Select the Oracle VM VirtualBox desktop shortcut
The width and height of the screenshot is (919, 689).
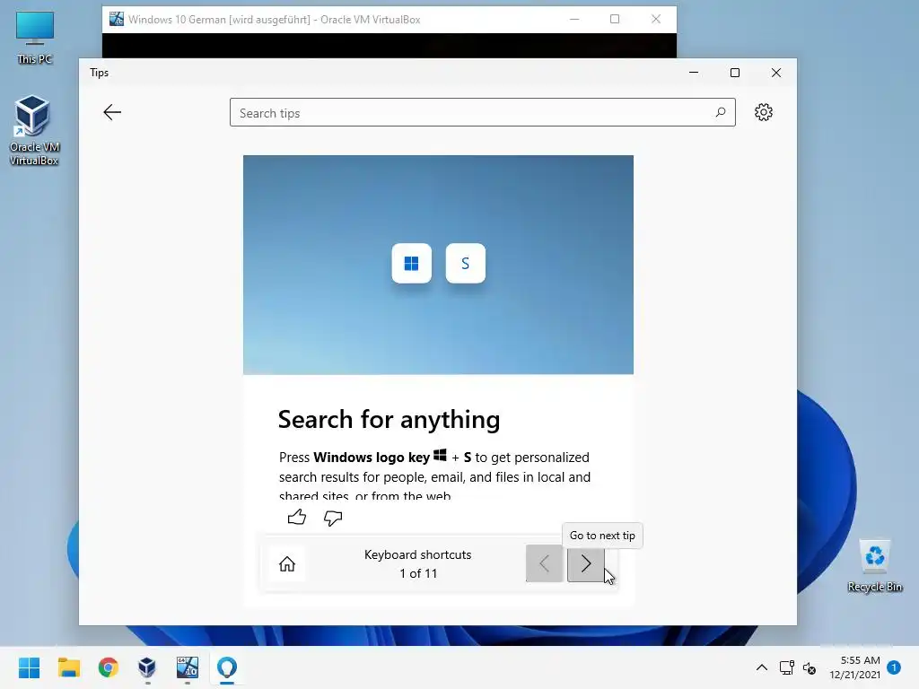pos(34,131)
